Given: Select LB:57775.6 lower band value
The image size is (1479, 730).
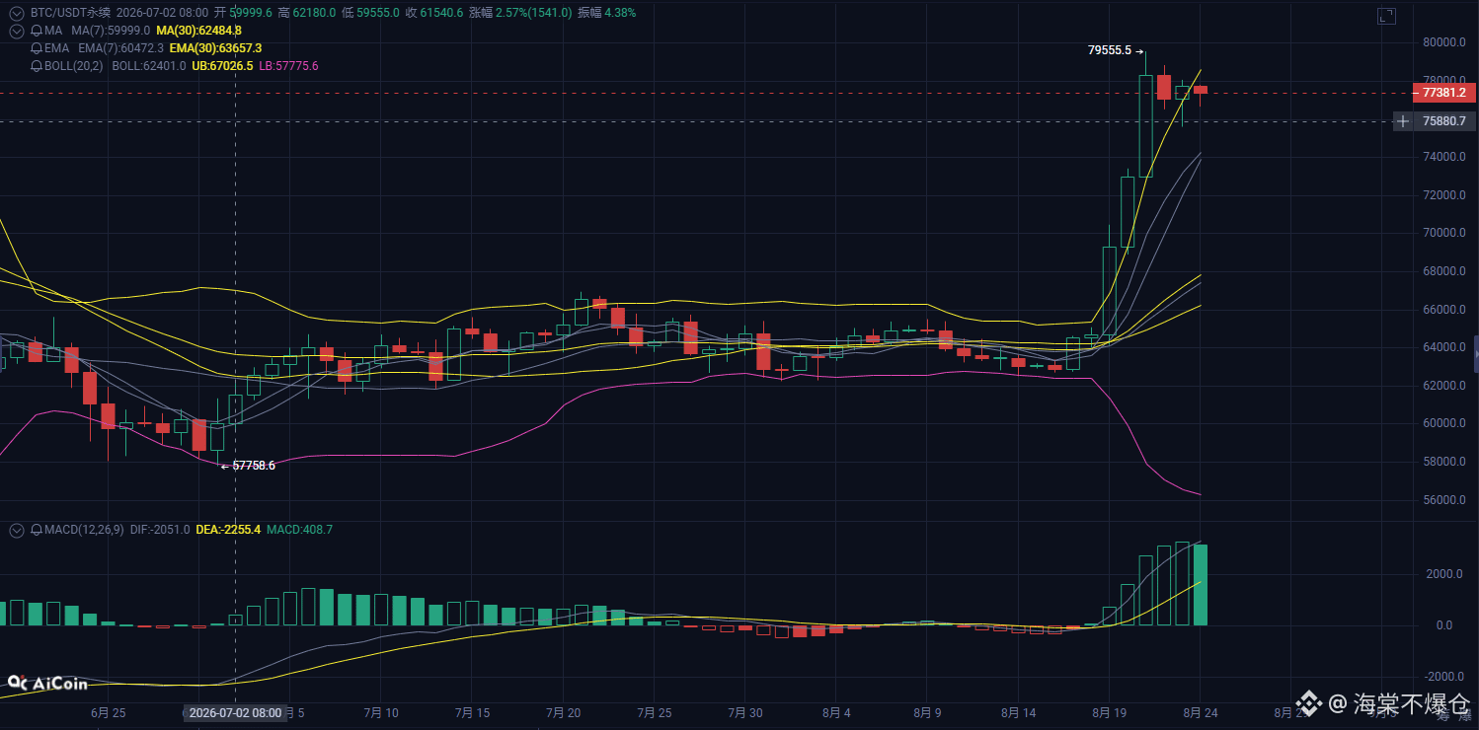Looking at the screenshot, I should [x=288, y=66].
